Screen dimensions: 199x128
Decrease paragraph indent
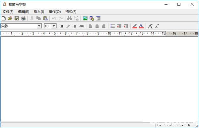(x=119, y=26)
